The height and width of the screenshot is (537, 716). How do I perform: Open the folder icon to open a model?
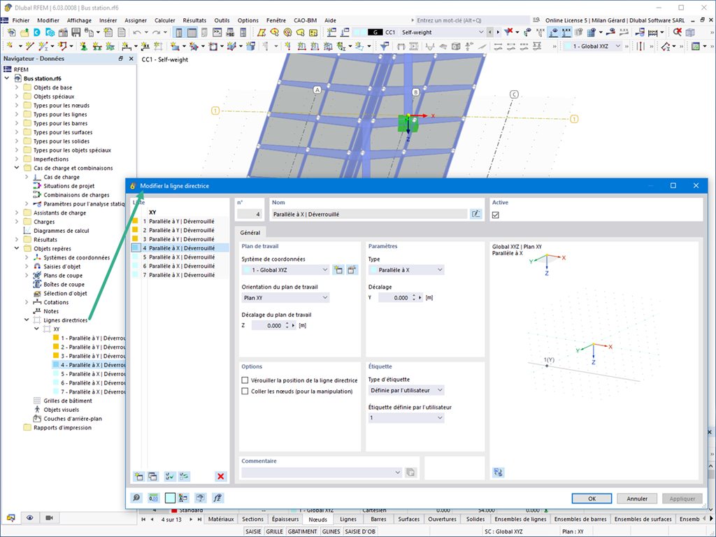pos(24,32)
